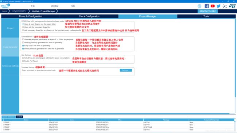This screenshot has width=237, height=133.
Task: Click the ST community network icon
Action: tap(225, 6)
